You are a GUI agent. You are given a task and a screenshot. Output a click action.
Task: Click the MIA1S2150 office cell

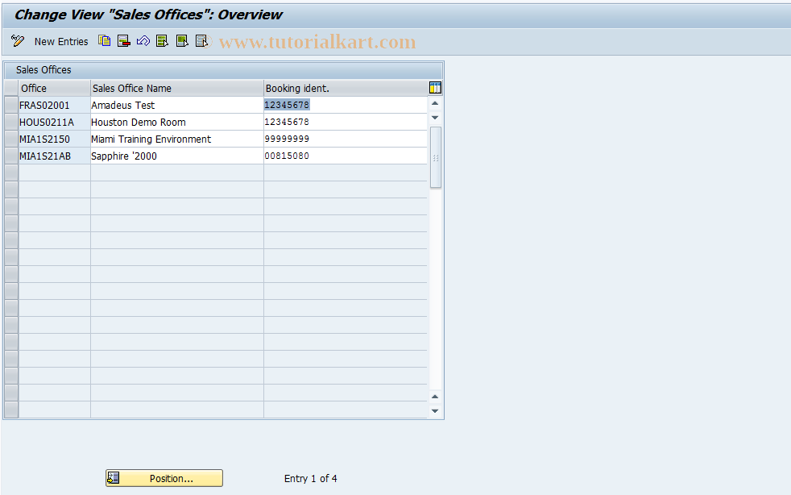tap(55, 139)
